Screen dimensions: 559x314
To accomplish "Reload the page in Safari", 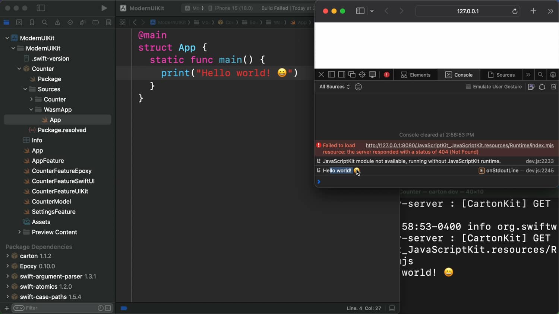I will click(515, 11).
